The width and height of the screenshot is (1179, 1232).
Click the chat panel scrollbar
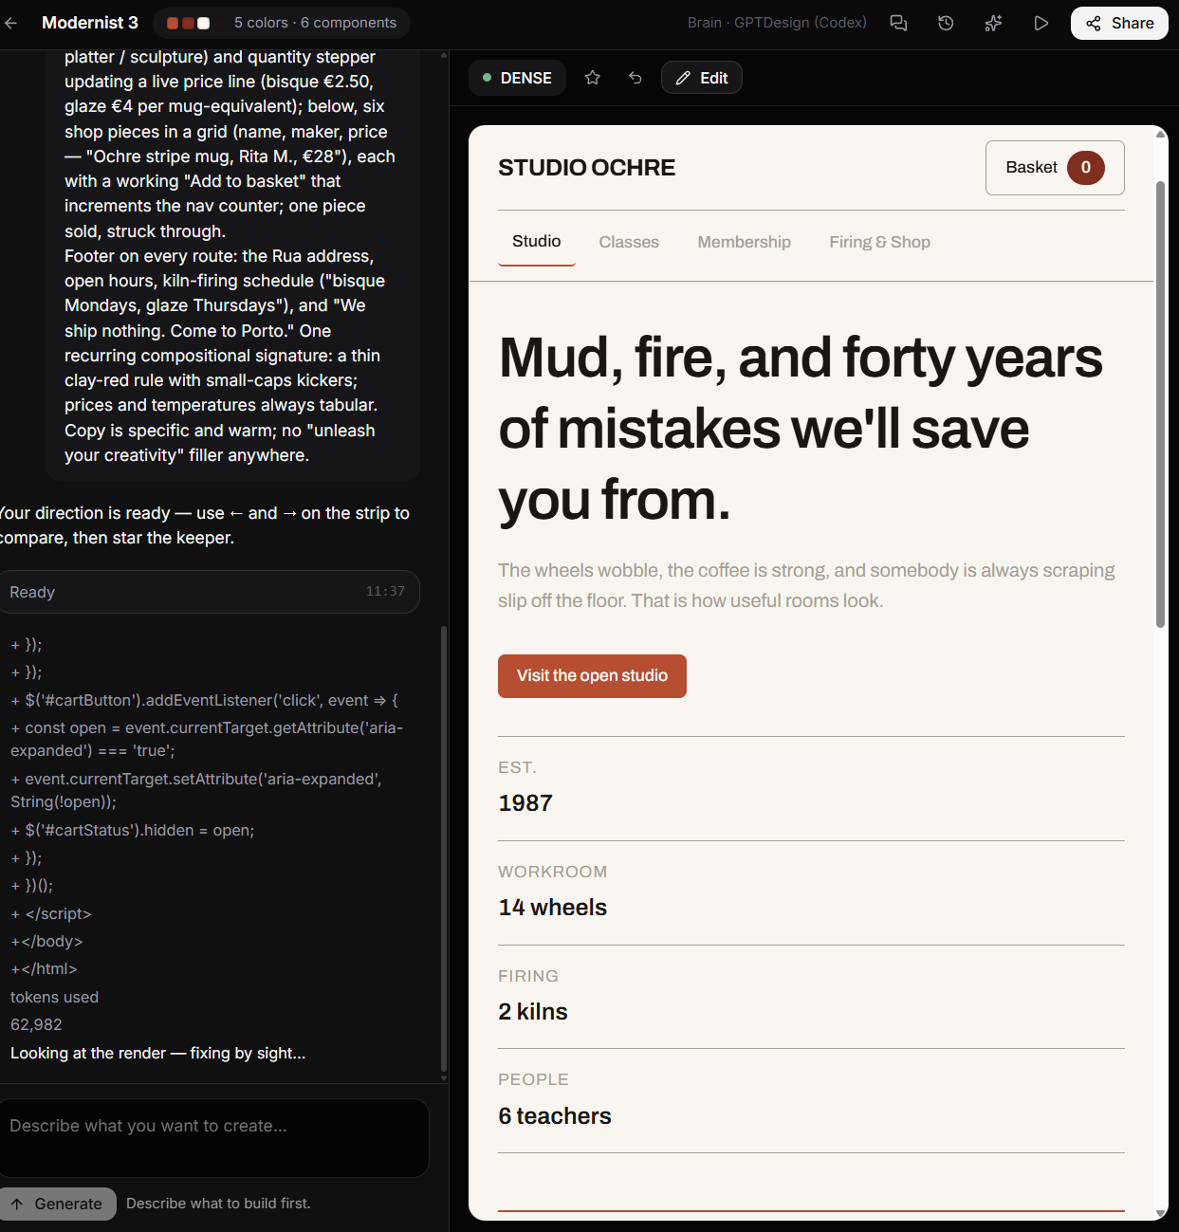[x=444, y=848]
